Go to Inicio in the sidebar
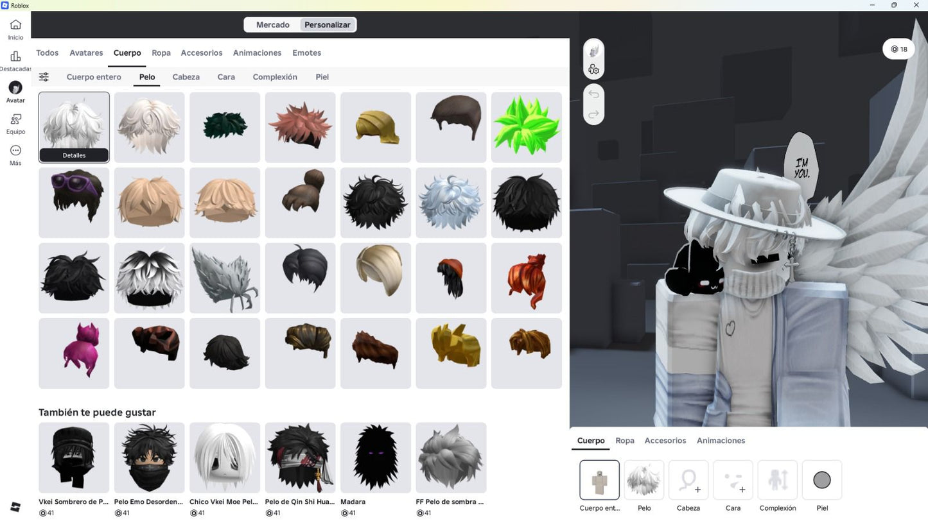 (x=15, y=30)
